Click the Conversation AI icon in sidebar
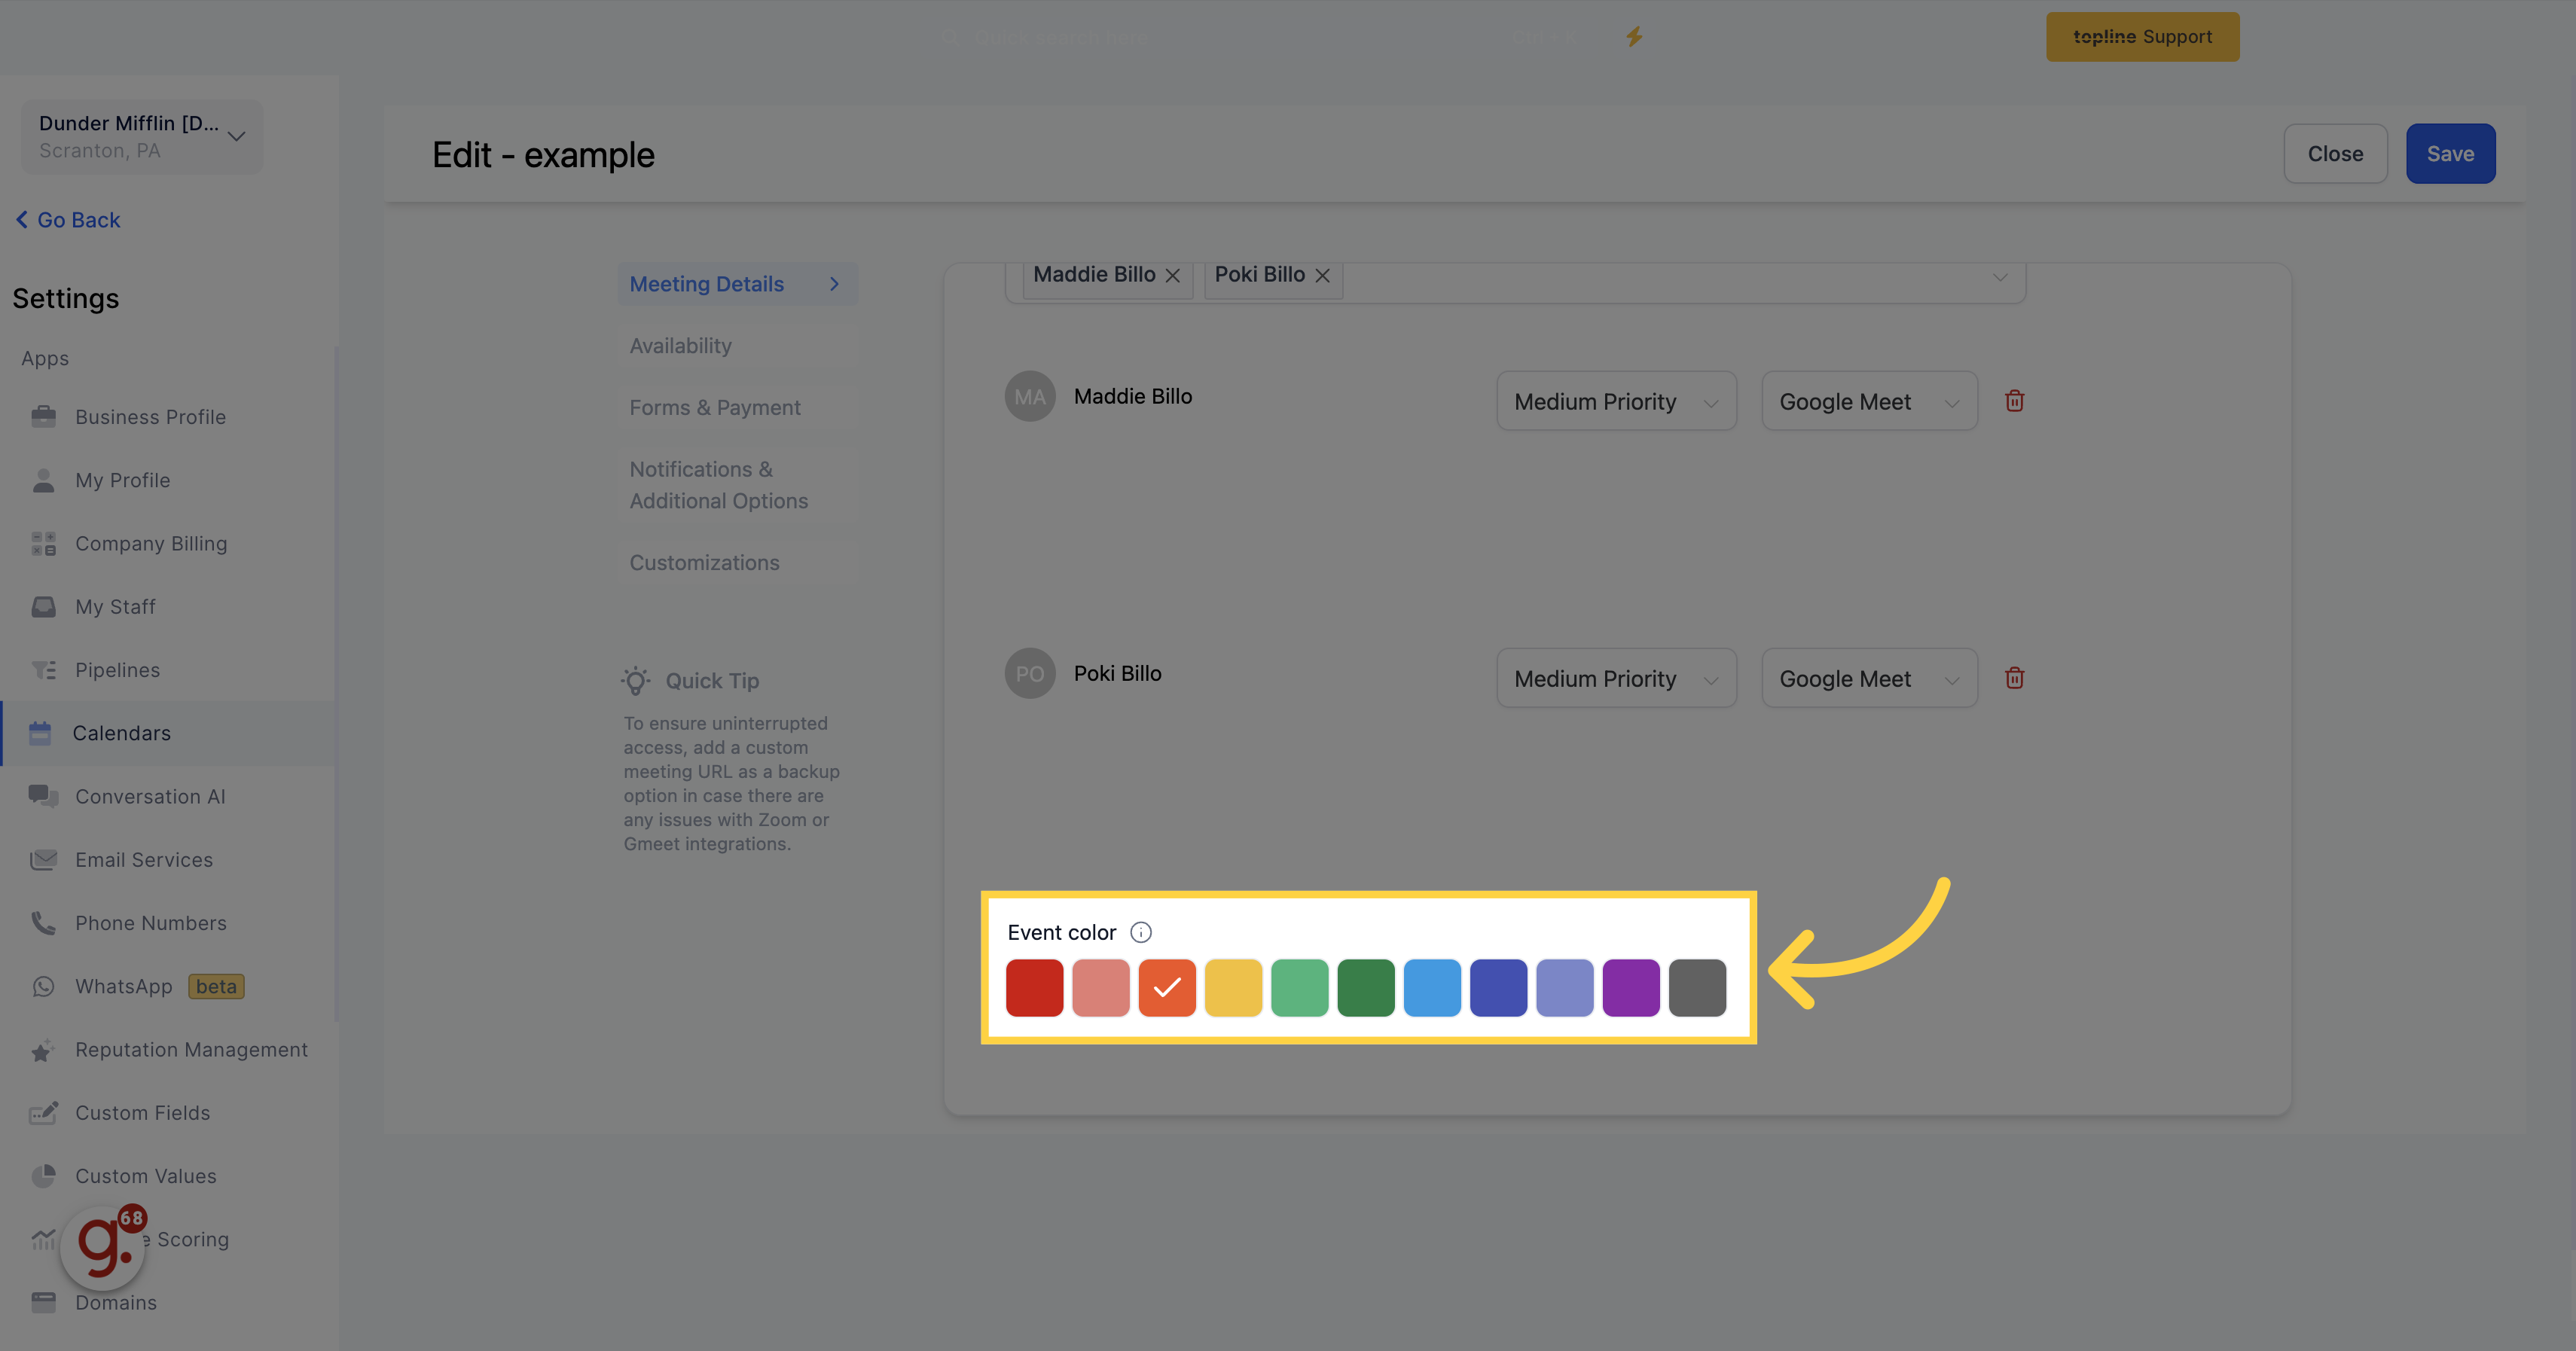Screen dimensions: 2576x1351 click(44, 795)
